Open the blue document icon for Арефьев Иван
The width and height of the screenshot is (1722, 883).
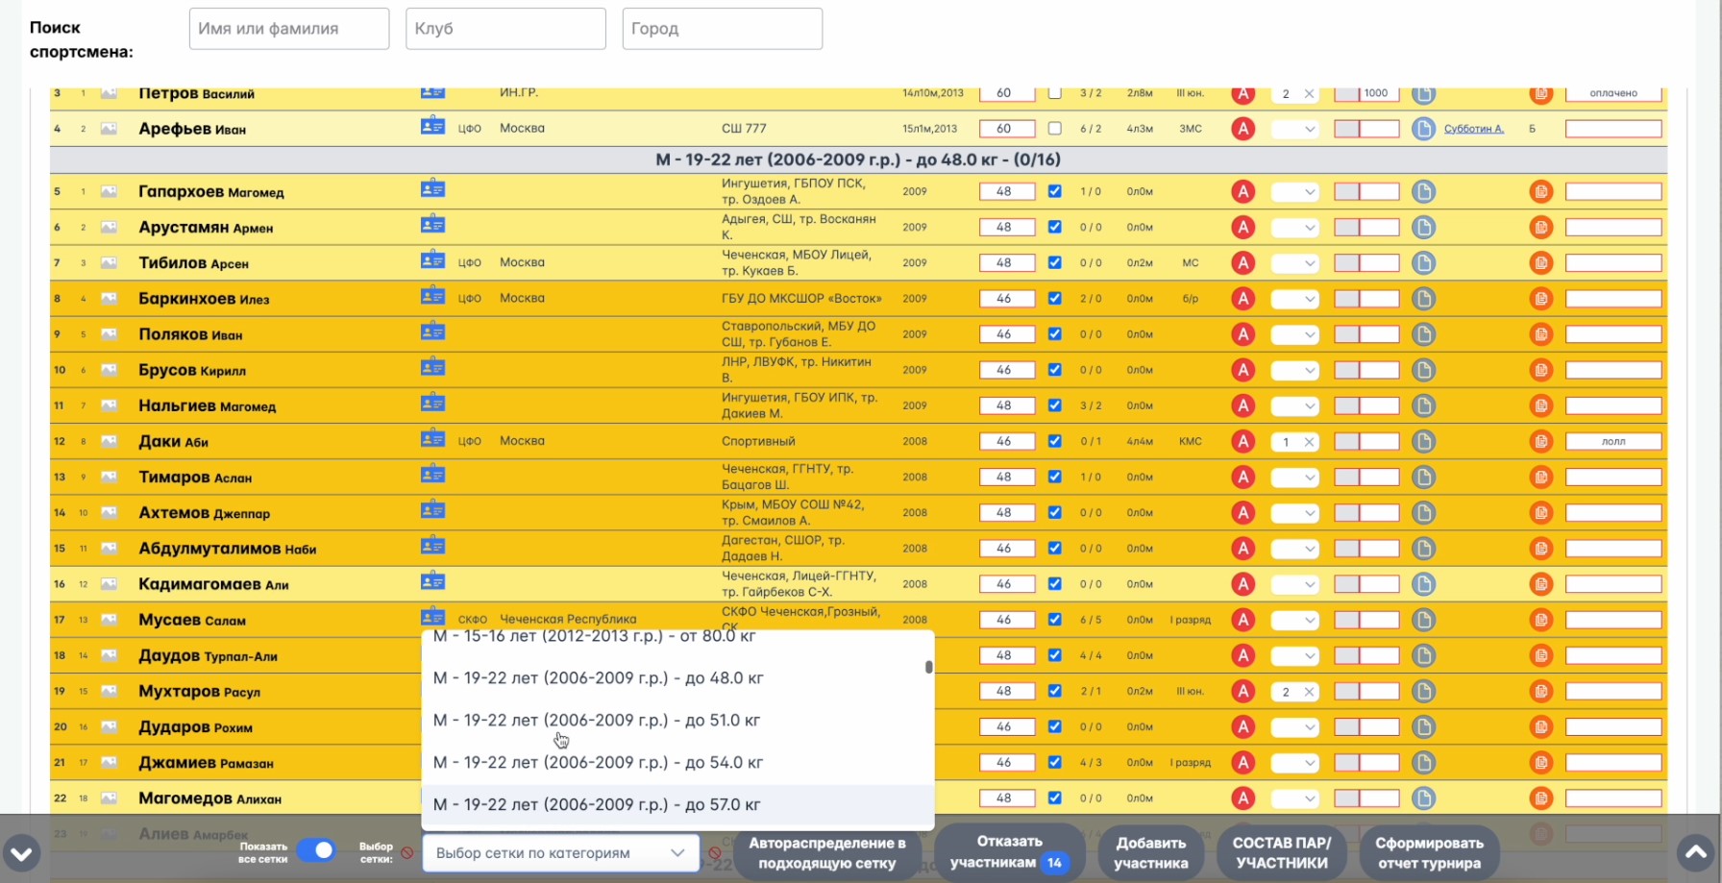(1424, 128)
